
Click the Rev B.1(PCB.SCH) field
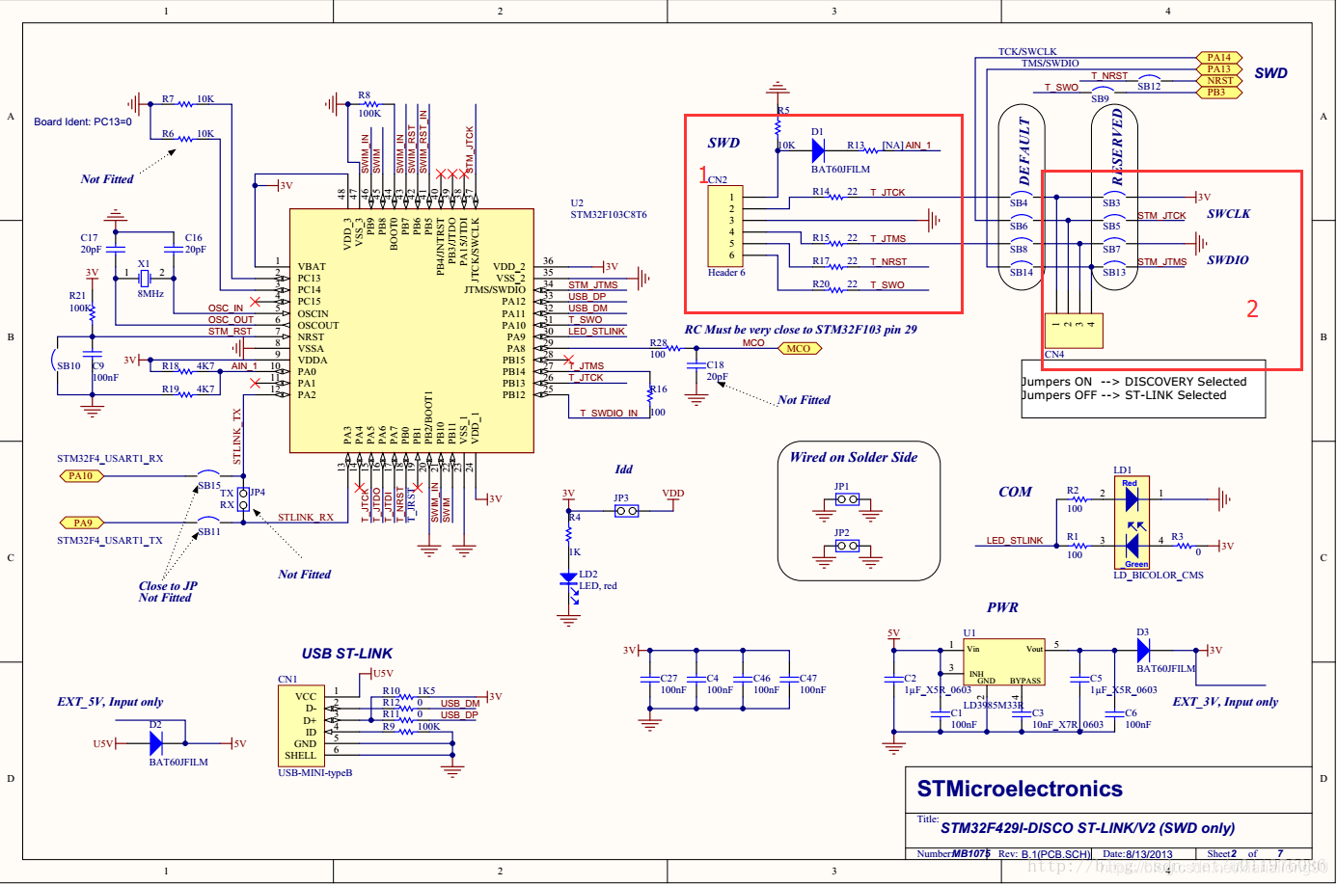tap(1045, 854)
